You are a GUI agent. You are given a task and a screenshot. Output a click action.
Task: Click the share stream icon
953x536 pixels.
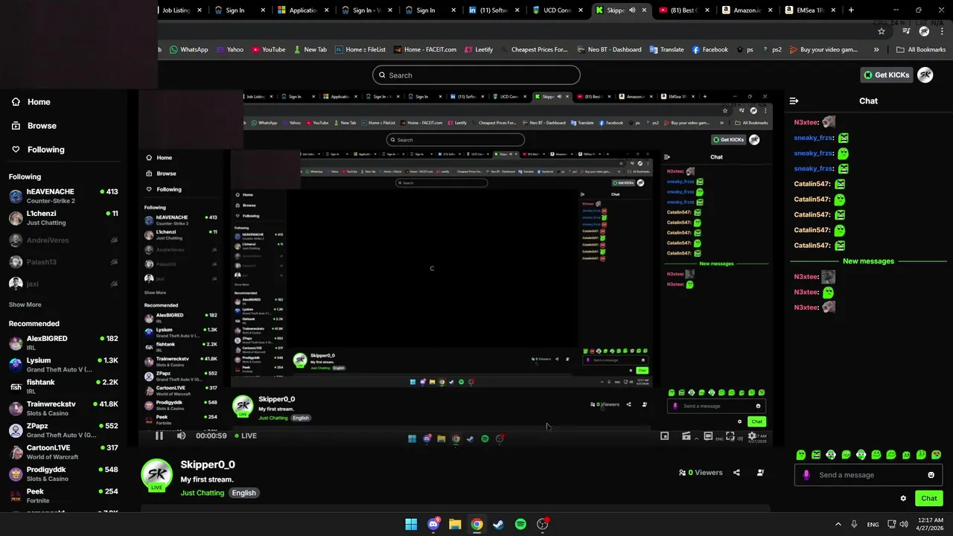click(x=736, y=473)
